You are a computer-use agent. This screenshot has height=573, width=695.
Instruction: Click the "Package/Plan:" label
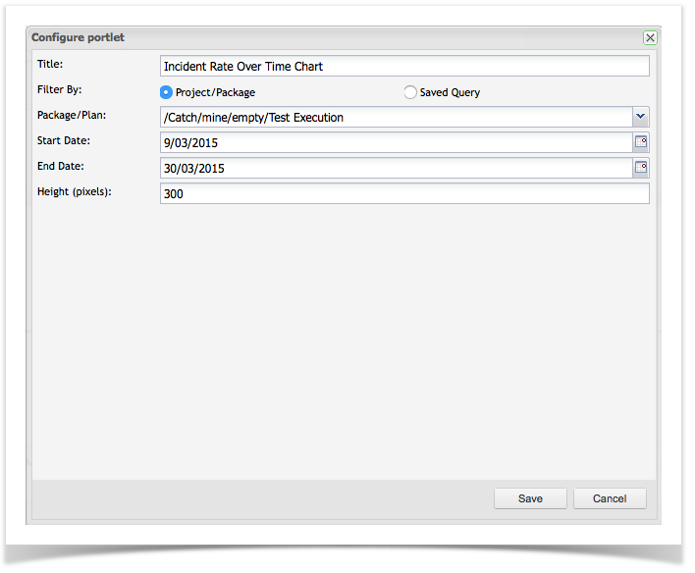coord(70,115)
